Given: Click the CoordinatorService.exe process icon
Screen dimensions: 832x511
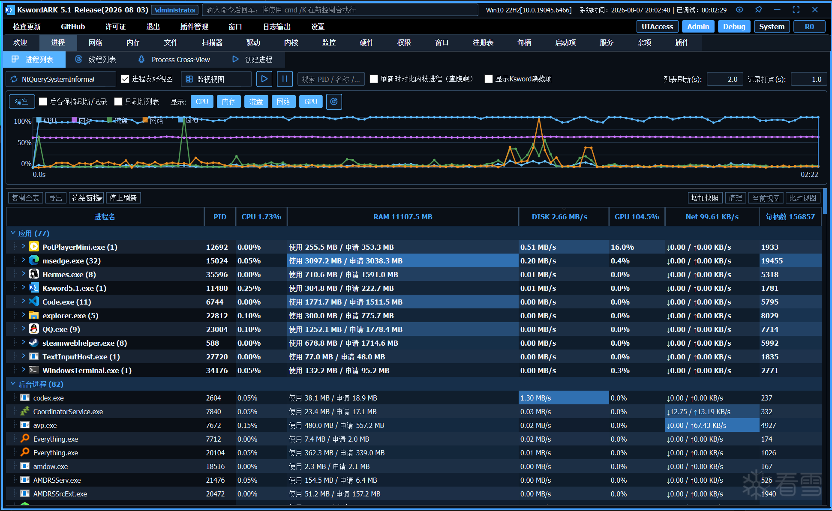Looking at the screenshot, I should click(25, 411).
